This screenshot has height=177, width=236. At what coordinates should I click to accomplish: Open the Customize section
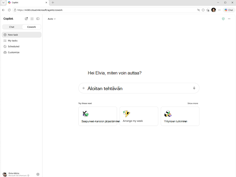click(x=21, y=52)
